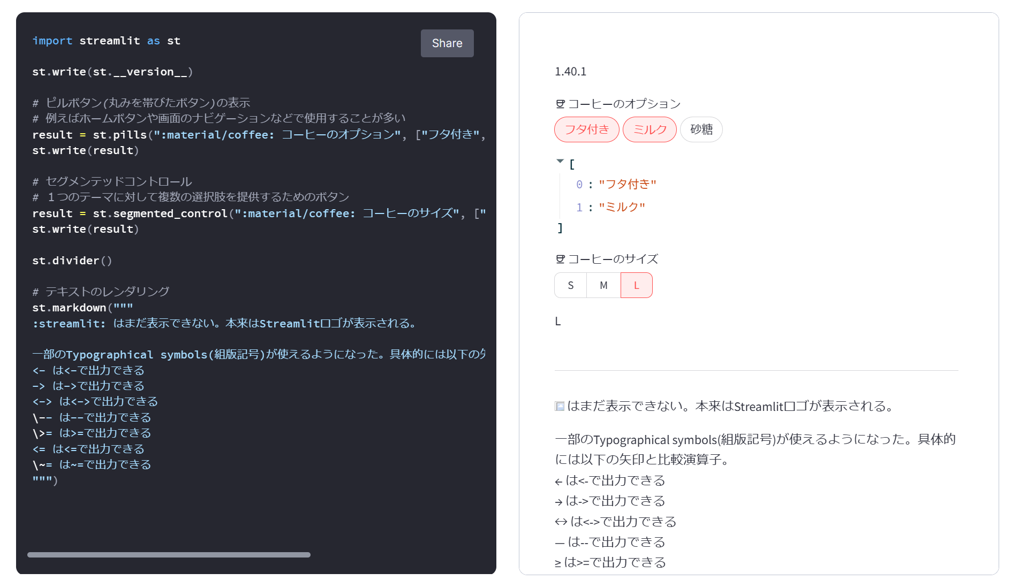
Task: Click the L result text below the segmented control
Action: pyautogui.click(x=558, y=321)
